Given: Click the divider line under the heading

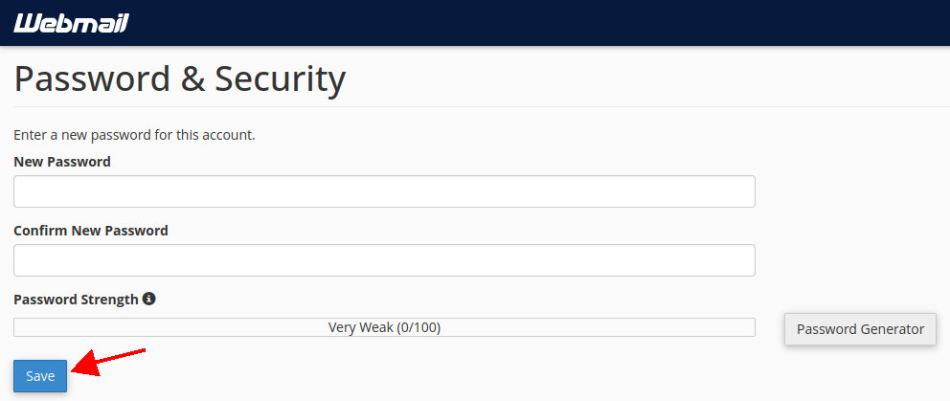Looking at the screenshot, I should [479, 106].
